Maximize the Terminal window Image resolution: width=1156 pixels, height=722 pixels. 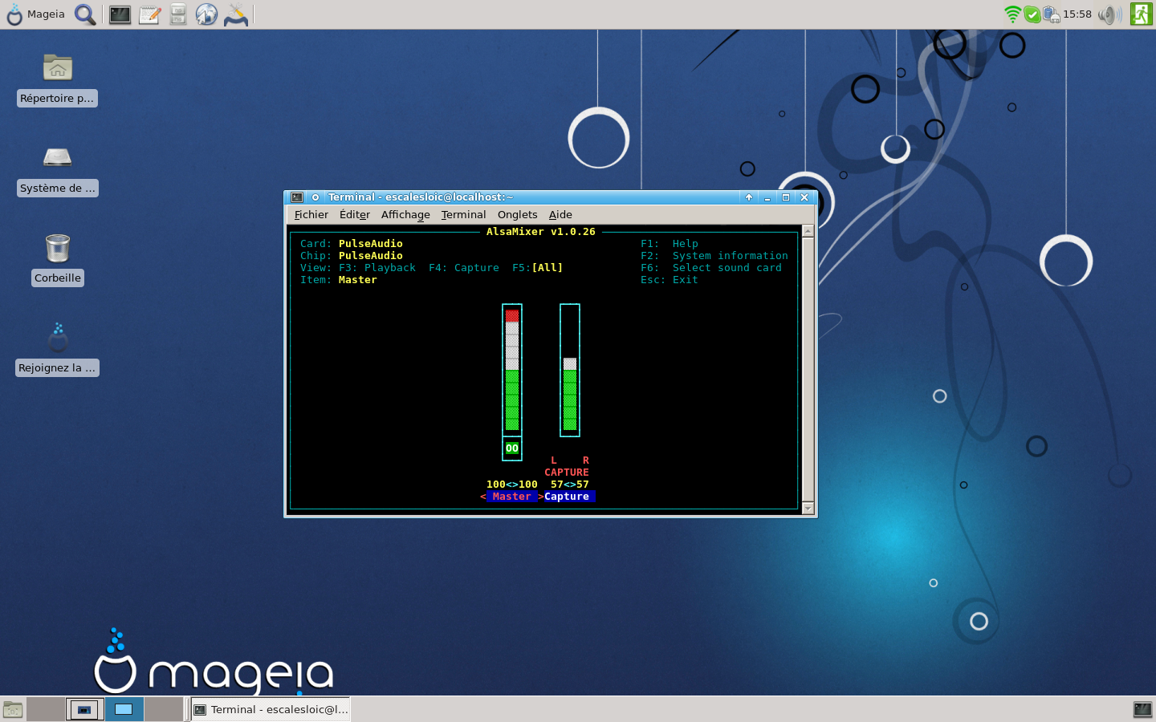pyautogui.click(x=786, y=197)
